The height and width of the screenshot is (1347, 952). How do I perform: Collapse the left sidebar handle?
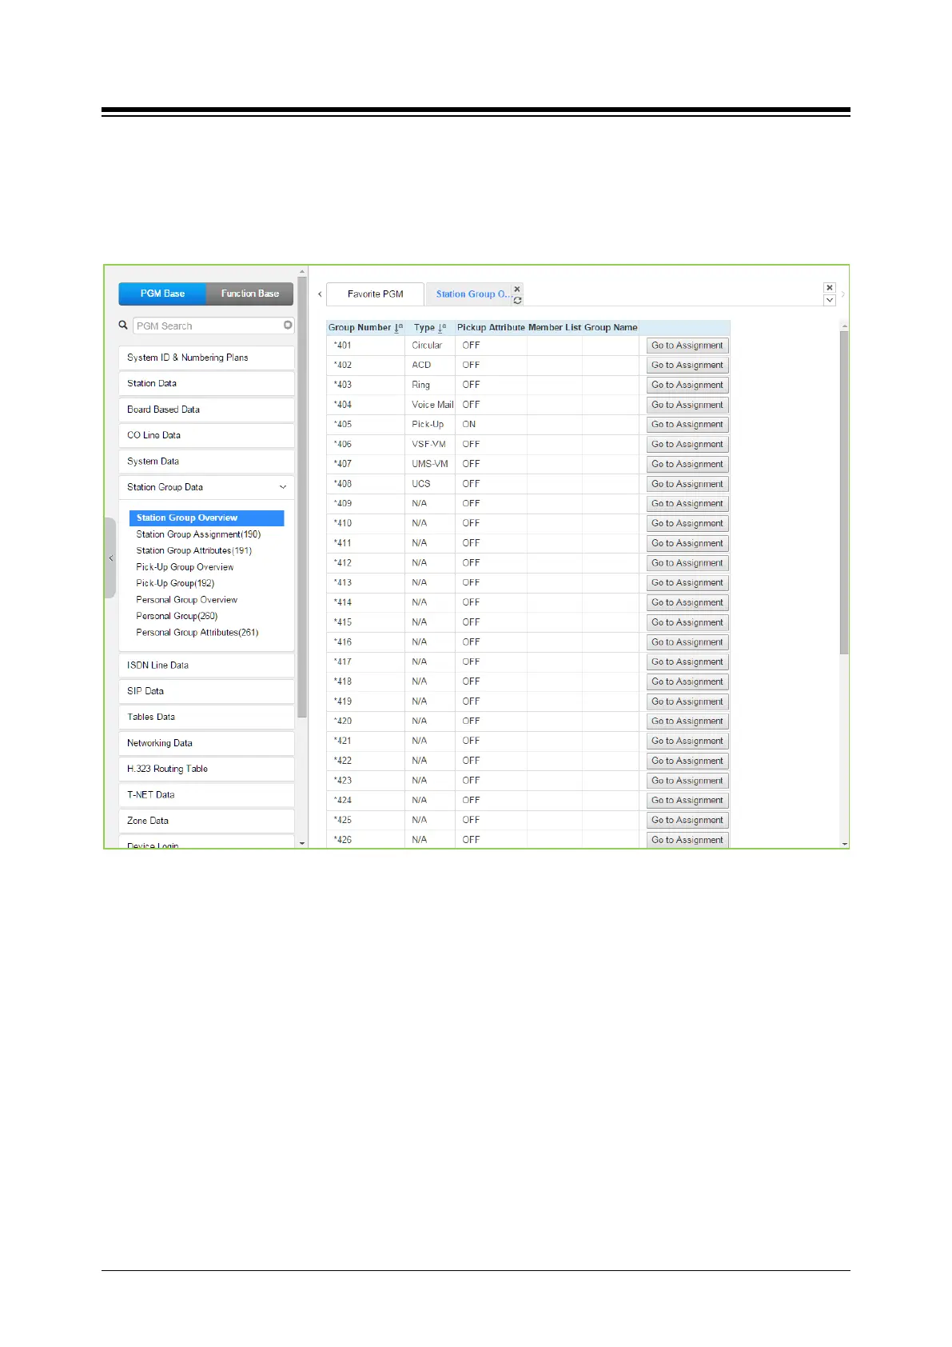coord(110,558)
